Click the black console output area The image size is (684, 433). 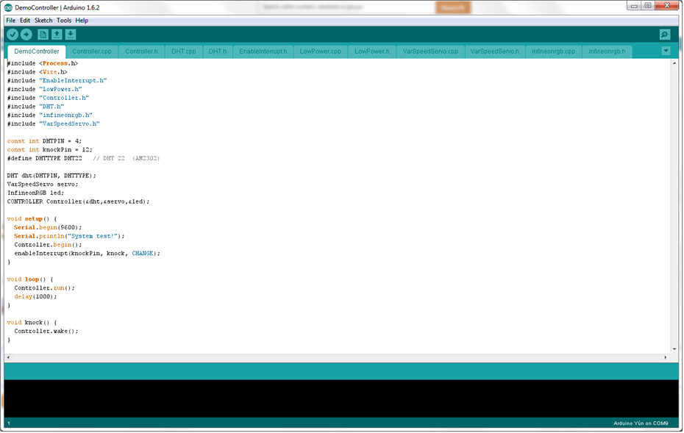tap(341, 398)
